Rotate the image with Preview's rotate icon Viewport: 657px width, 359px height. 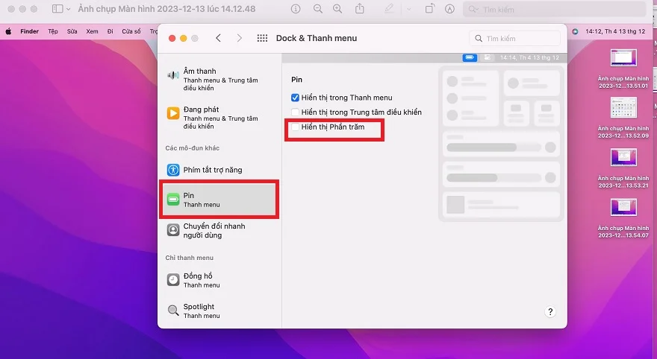point(429,9)
